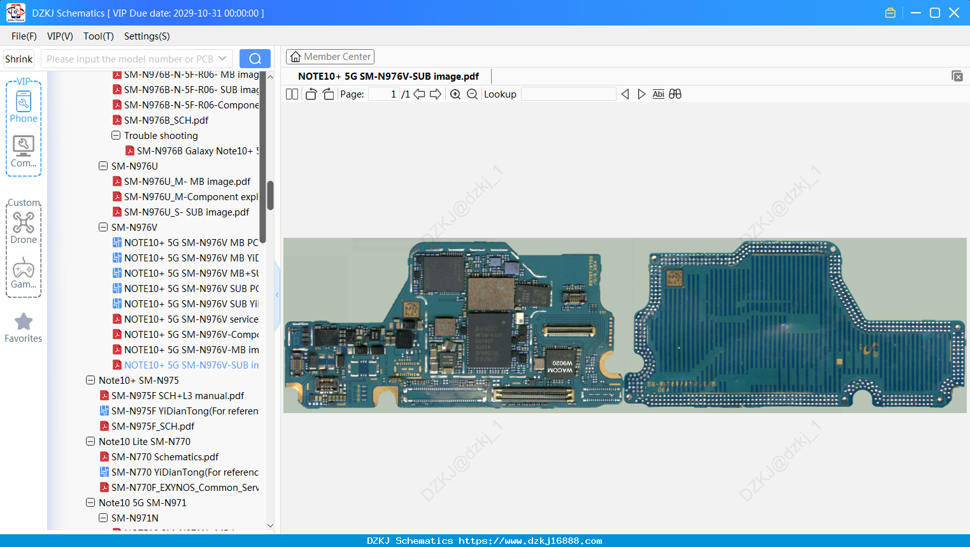Open SM-N976B_SCH.pdf in the tree

[x=166, y=120]
